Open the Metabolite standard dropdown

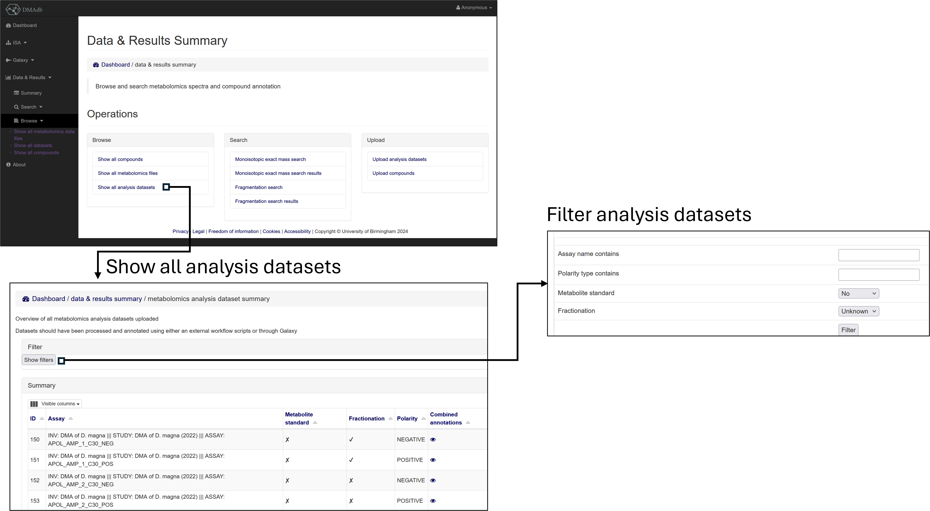(x=858, y=294)
